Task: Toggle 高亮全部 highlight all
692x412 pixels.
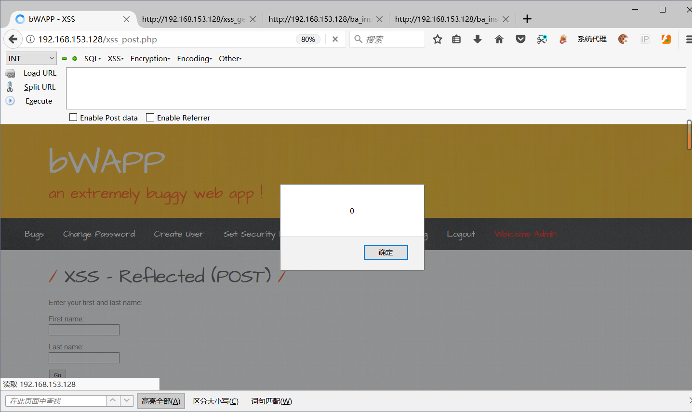Action: (161, 401)
